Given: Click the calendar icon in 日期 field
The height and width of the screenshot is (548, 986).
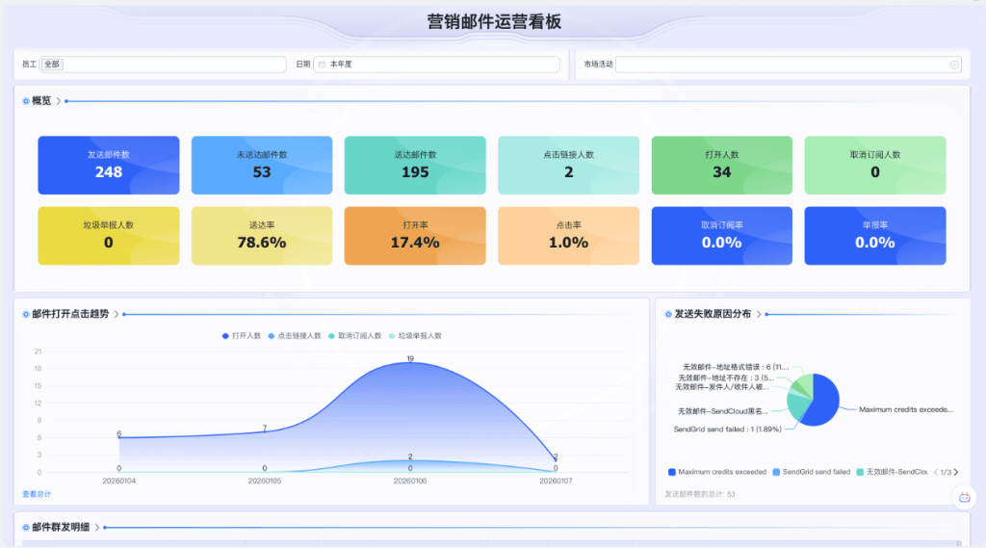Looking at the screenshot, I should click(322, 65).
